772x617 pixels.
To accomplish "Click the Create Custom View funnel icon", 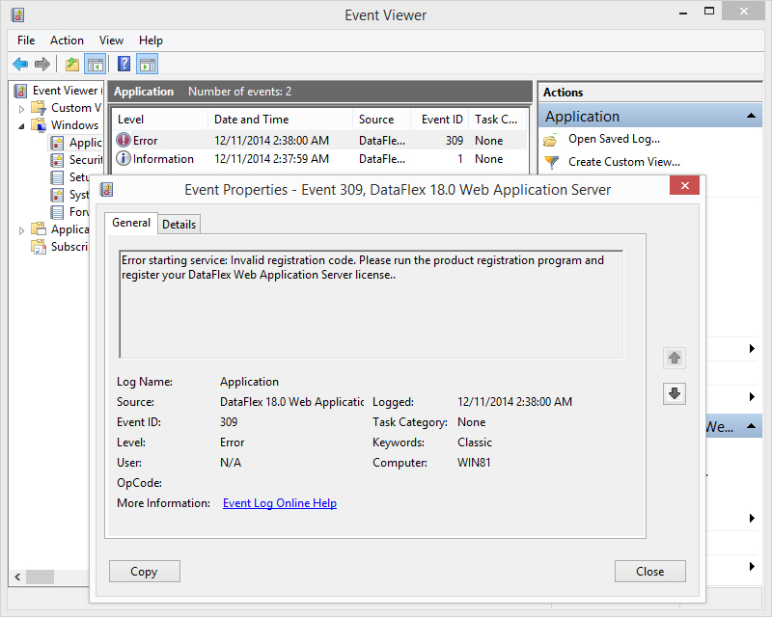I will point(552,162).
